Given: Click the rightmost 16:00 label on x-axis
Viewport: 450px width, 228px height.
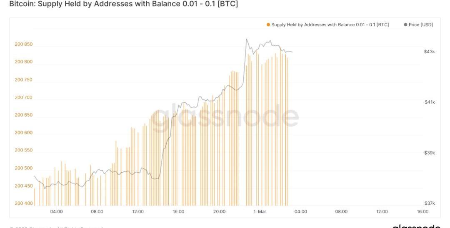Looking at the screenshot, I should pyautogui.click(x=422, y=212).
